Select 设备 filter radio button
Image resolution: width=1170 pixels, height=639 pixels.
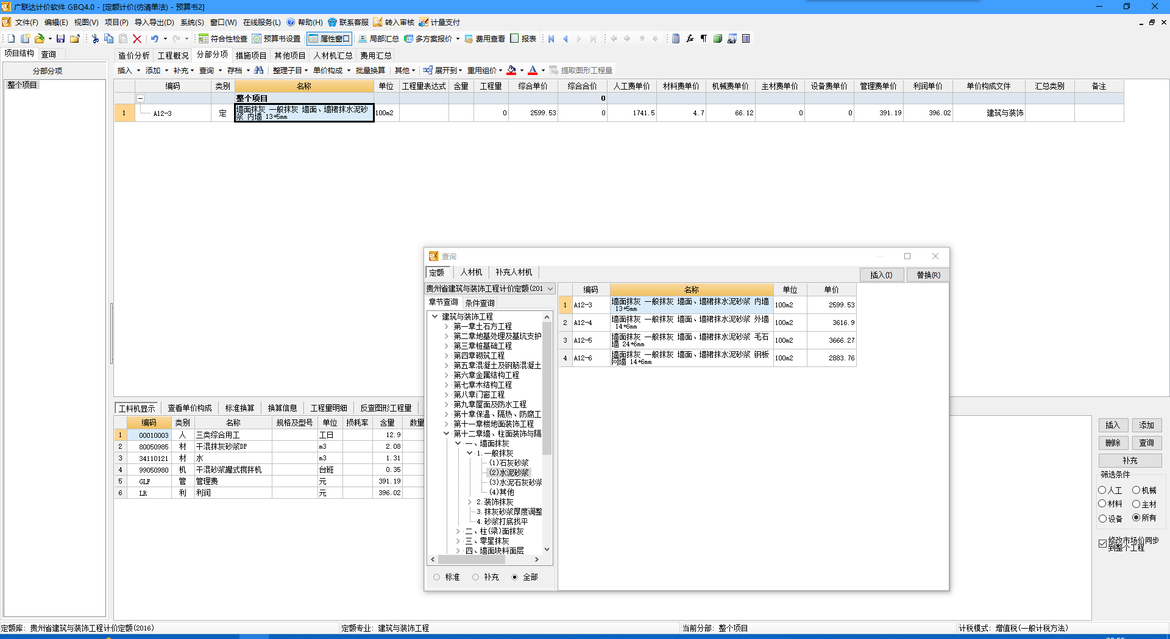point(1102,518)
